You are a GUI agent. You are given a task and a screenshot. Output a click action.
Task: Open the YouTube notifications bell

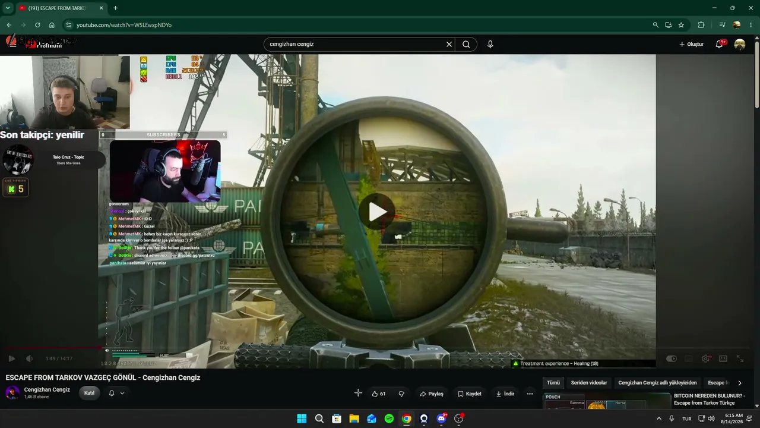pyautogui.click(x=720, y=44)
